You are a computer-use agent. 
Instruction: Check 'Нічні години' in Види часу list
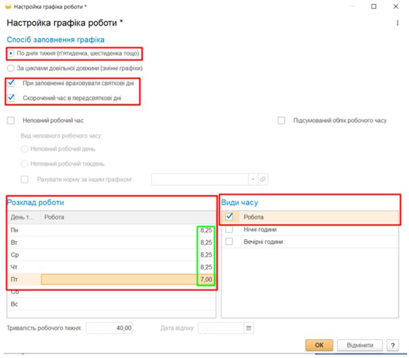229,229
